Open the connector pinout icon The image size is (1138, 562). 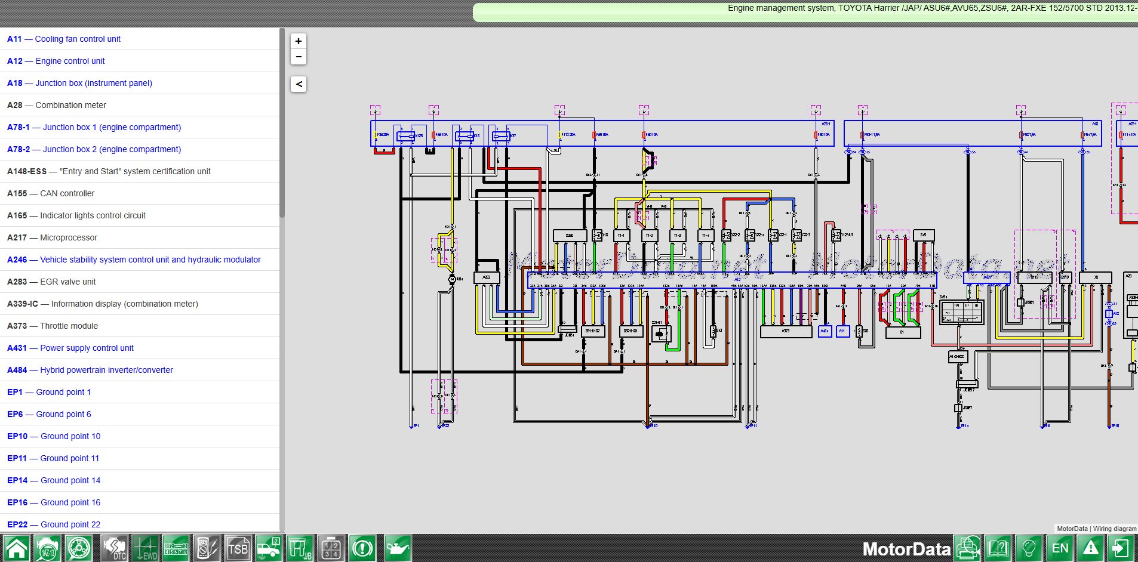click(x=176, y=548)
